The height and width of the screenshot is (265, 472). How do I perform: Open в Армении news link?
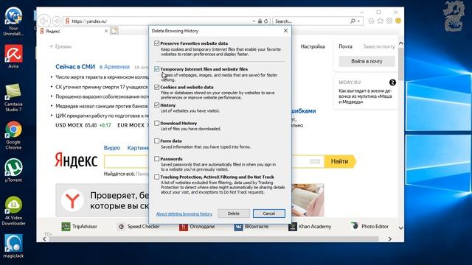tap(114, 67)
